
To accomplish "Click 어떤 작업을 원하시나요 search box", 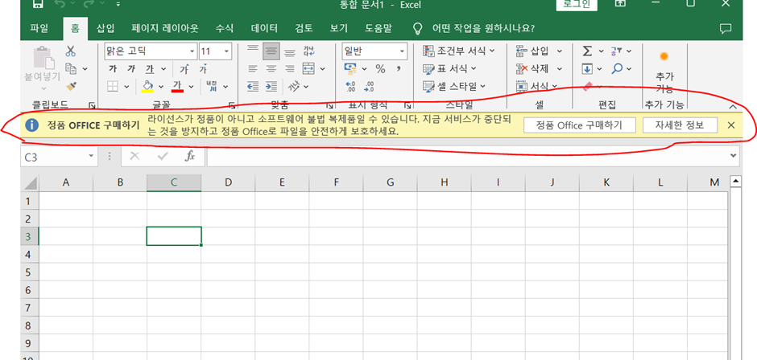I will coord(483,28).
